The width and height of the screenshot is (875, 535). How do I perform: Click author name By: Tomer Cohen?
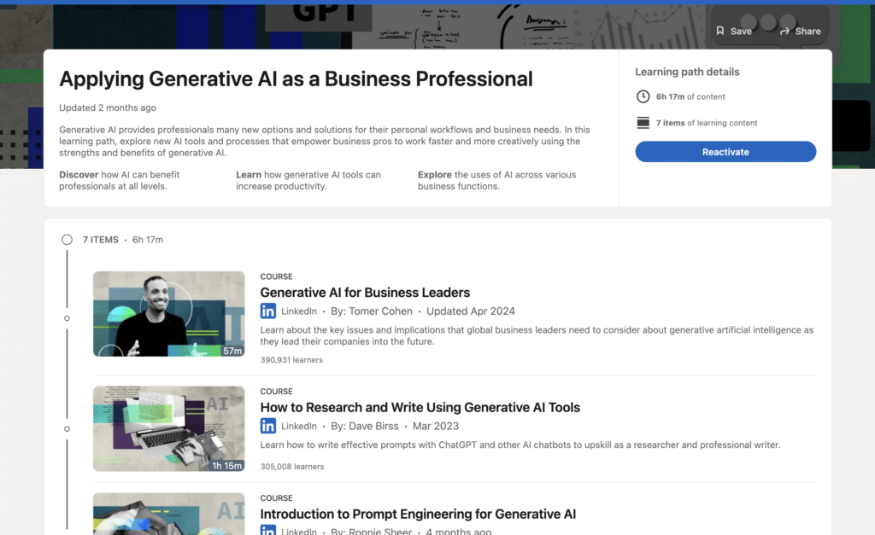point(371,311)
